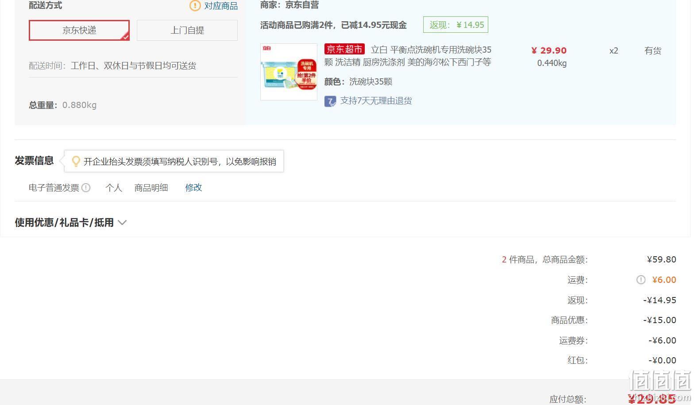Click the 7-day return shield icon
Screen dimensions: 695x405
330,101
